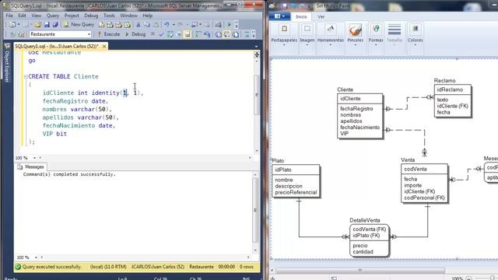Click Display Estimated Execution Plan icon
The height and width of the screenshot is (280, 498).
click(x=170, y=34)
